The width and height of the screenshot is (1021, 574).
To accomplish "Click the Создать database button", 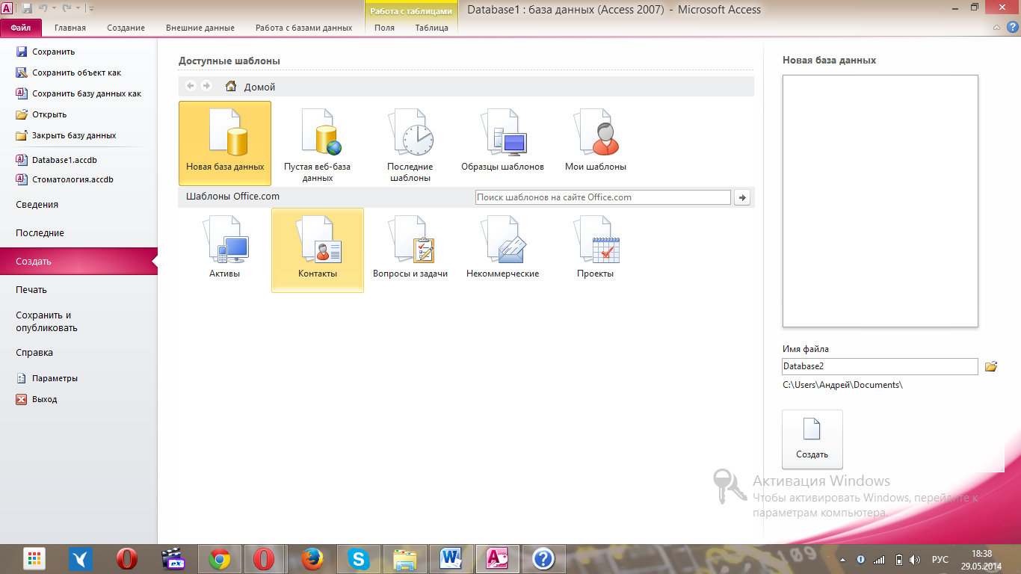I will (x=812, y=439).
